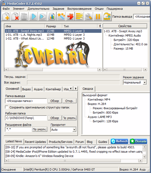Viewport: 151px width, 173px height.
Task: Click the file list horizontal scrollbar thumb
Action: pyautogui.click(x=25, y=69)
